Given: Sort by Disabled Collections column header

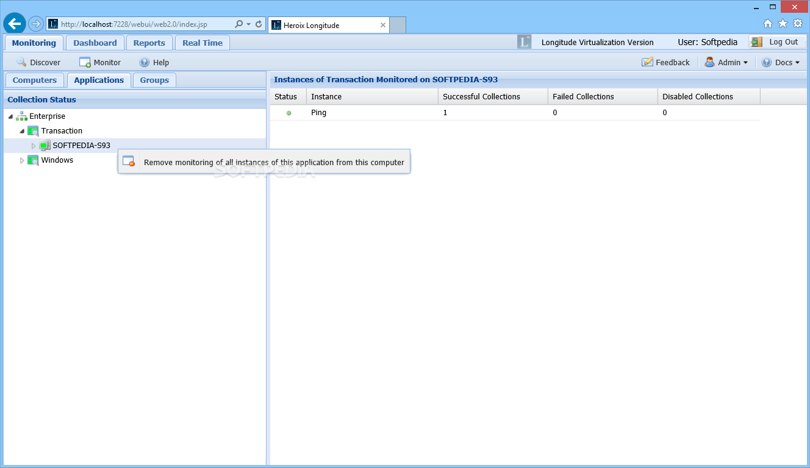Looking at the screenshot, I should 709,96.
